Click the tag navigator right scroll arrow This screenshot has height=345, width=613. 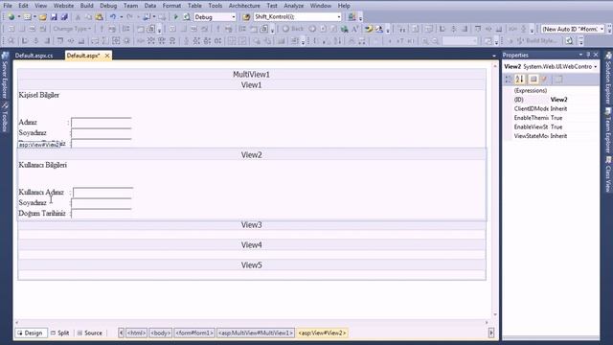click(x=491, y=333)
